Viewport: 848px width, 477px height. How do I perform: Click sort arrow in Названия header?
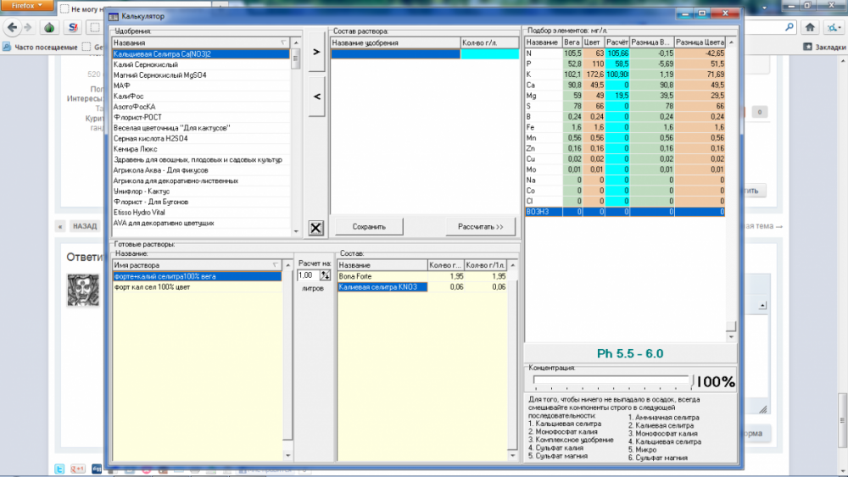coord(283,42)
